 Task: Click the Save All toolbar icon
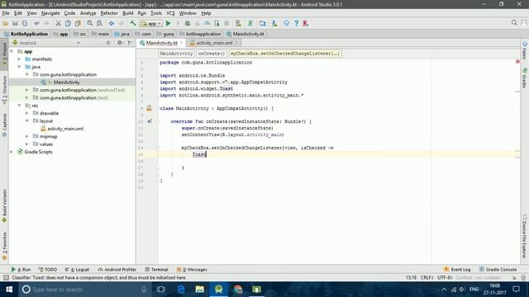click(x=15, y=23)
